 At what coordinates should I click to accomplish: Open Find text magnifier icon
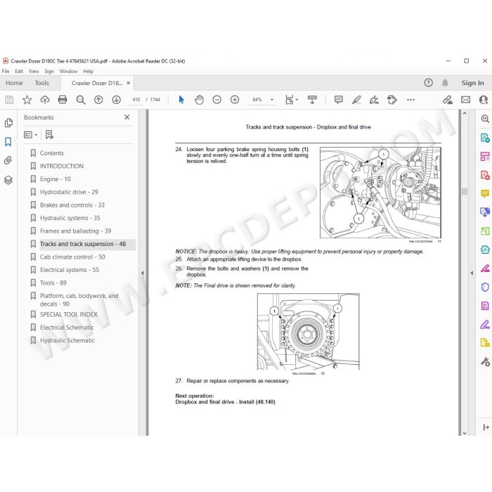(81, 100)
